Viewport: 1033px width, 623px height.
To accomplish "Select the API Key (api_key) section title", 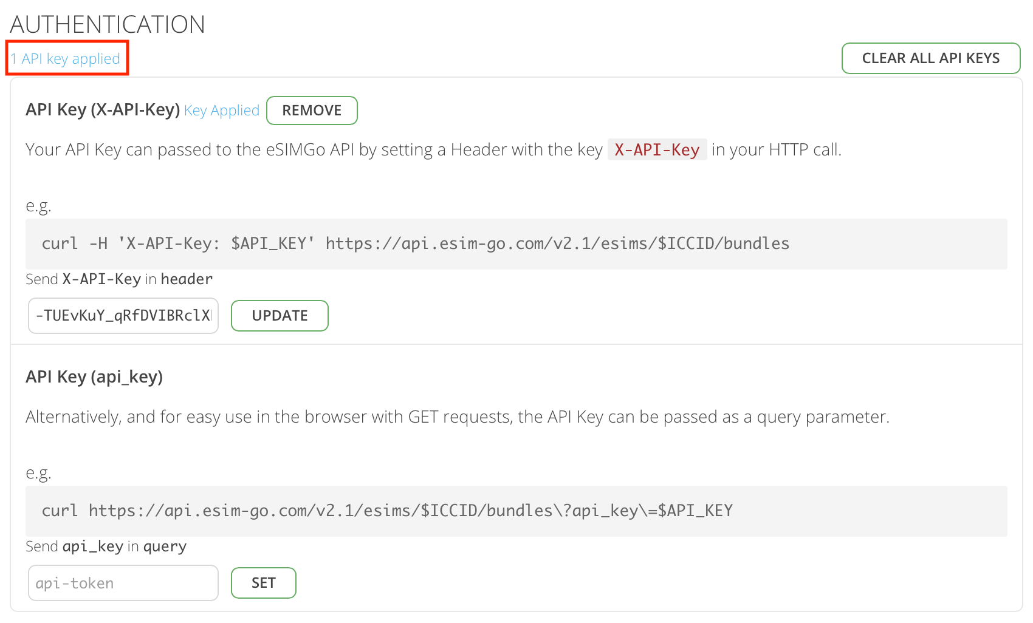I will coord(95,376).
